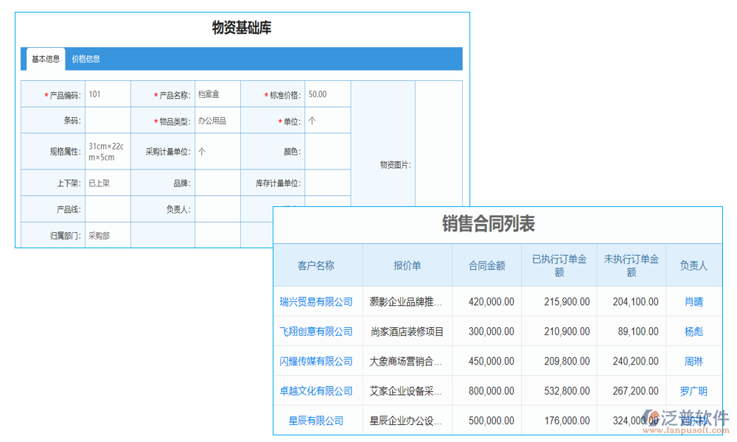Click the 颜色 input field
Viewport: 737px width, 442px height.
327,151
